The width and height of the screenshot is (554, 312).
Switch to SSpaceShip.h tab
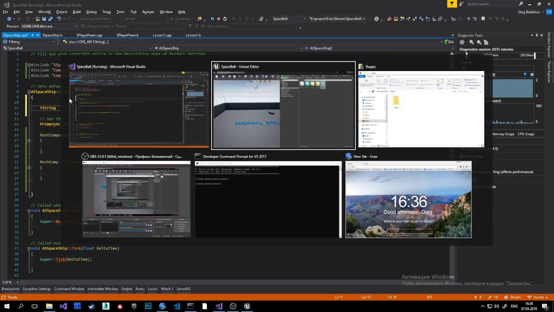coord(52,35)
